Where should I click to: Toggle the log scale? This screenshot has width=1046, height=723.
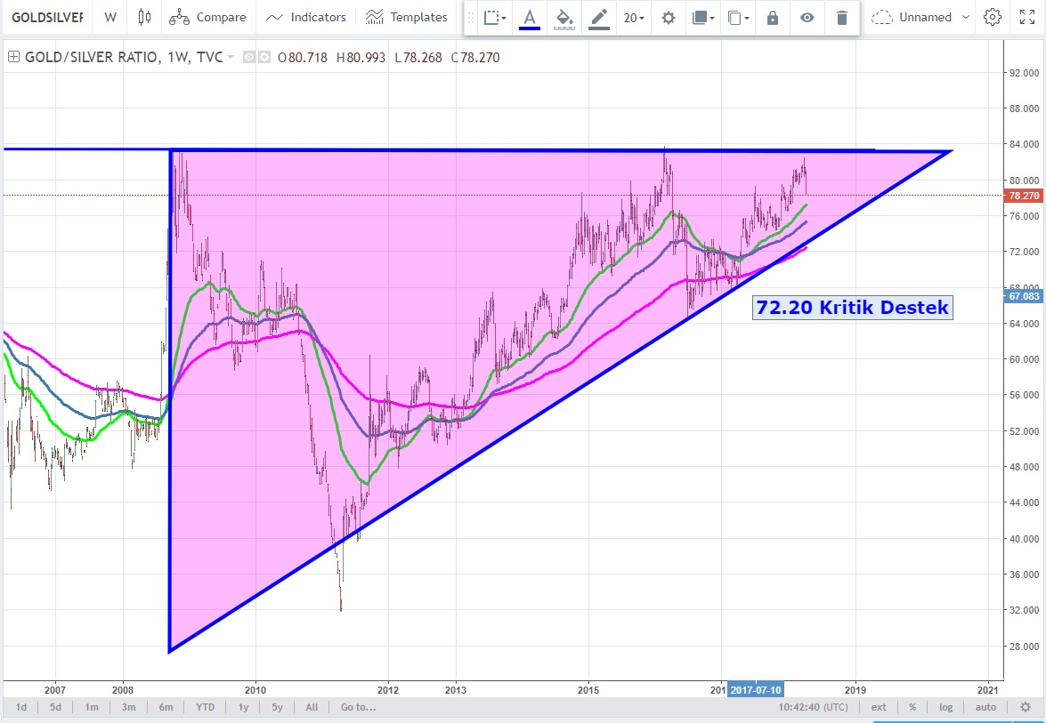click(945, 707)
